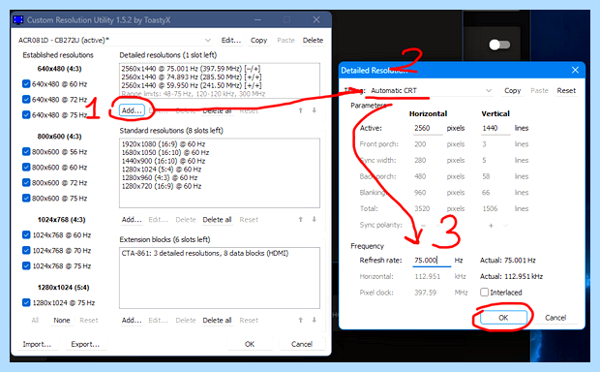
Task: Click the Import button
Action: 37,344
